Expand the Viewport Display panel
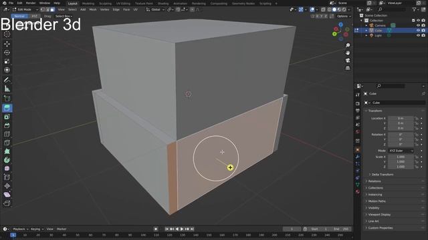Viewport: 428px width, 240px height. (x=395, y=215)
